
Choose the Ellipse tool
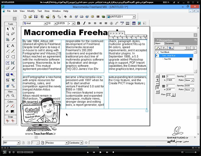pos(8,57)
